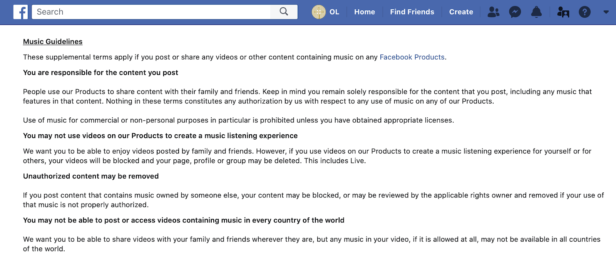Open the Messenger icon

(515, 12)
